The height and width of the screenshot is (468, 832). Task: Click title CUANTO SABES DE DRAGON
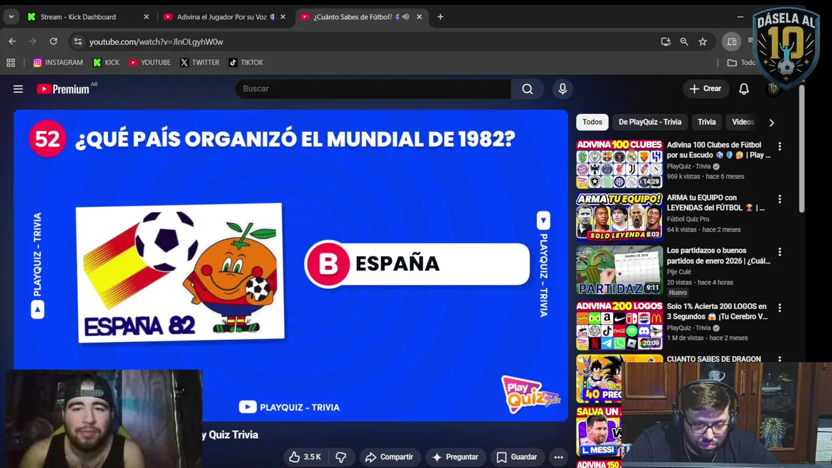point(714,359)
